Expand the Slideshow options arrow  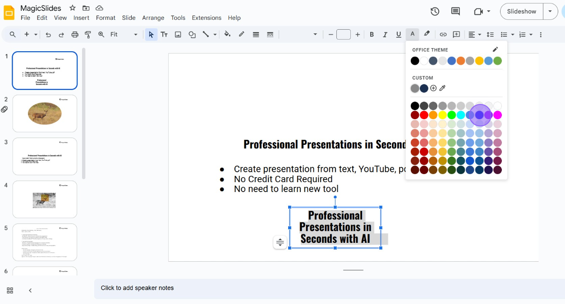[550, 12]
